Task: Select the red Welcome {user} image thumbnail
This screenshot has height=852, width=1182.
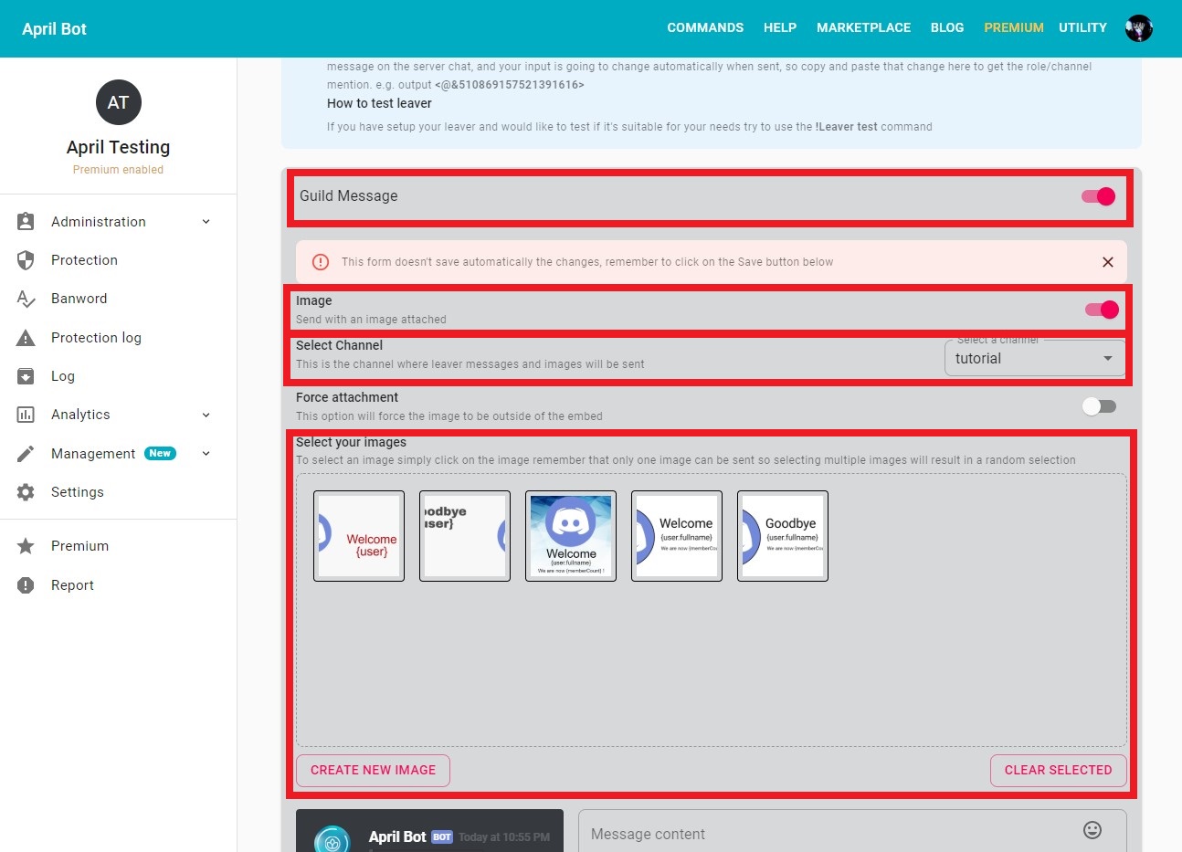Action: tap(359, 536)
